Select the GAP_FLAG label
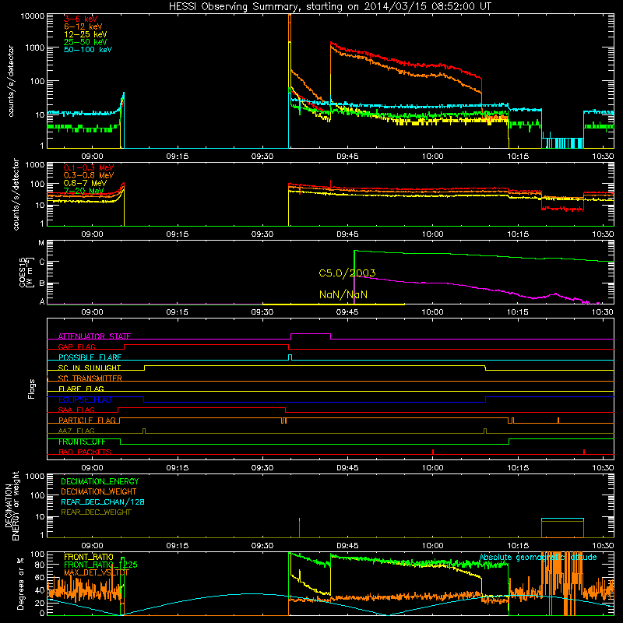The image size is (623, 623). click(77, 347)
